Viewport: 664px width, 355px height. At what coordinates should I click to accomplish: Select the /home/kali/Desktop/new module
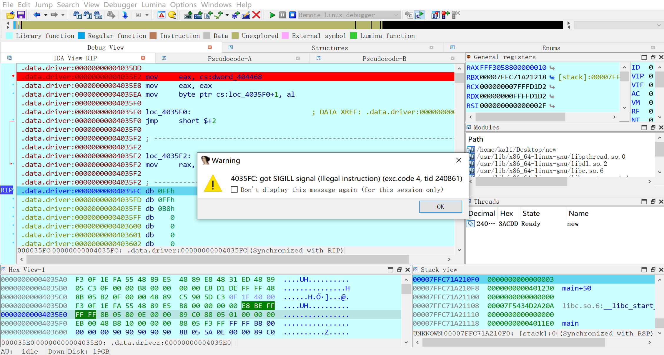(x=516, y=149)
